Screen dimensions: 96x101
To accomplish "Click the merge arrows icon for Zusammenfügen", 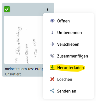I will [52, 56].
